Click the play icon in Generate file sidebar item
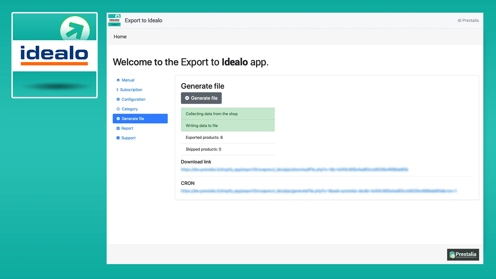 coord(118,118)
